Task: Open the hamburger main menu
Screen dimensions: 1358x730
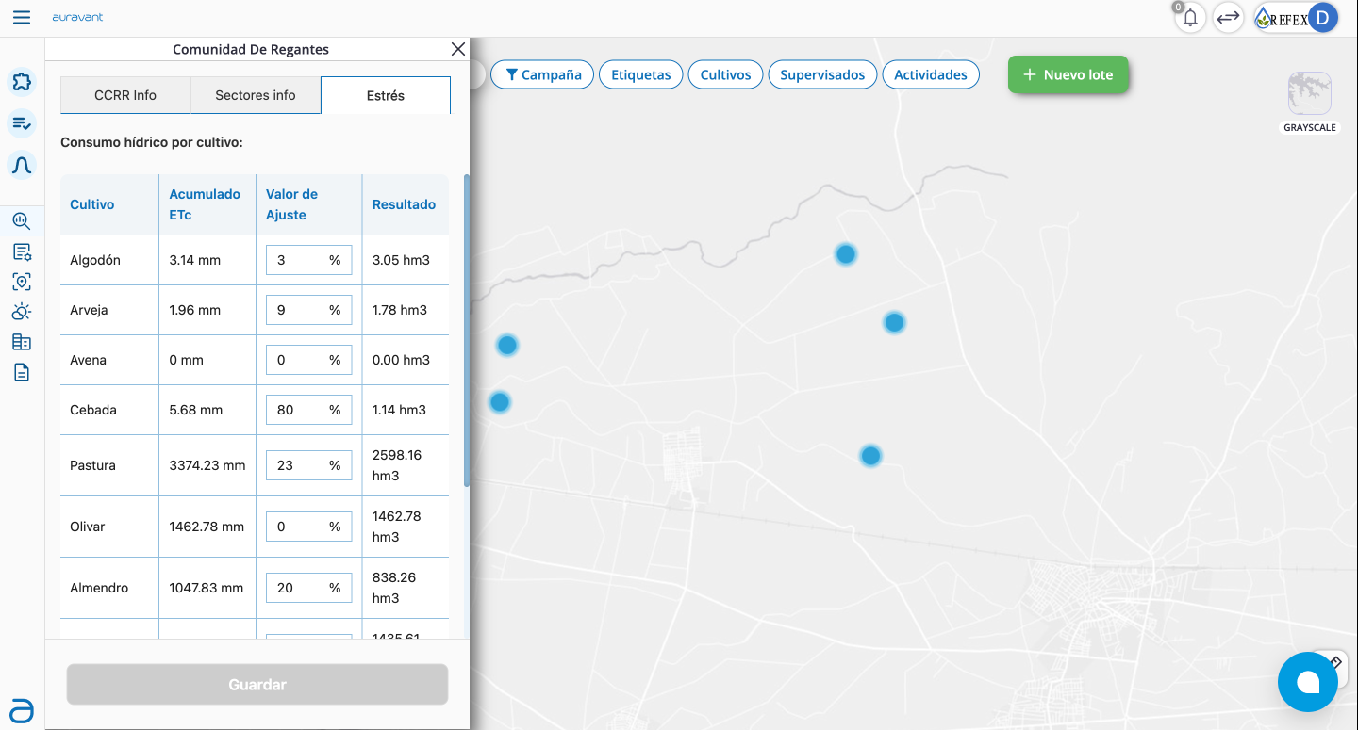Action: 22,18
